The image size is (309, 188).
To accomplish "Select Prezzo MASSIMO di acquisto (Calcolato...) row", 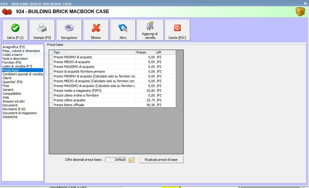I will [112, 86].
